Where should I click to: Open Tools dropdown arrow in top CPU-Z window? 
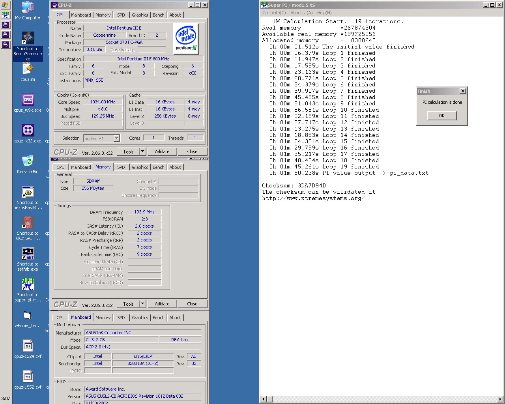click(143, 151)
